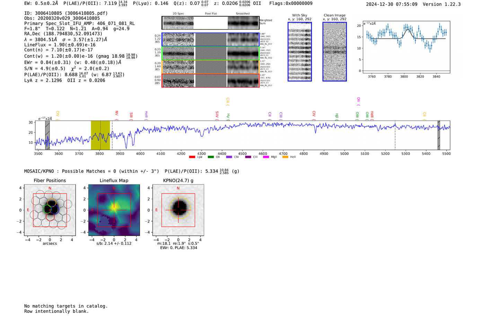Click the RA,Dec coordinates line
Image resolution: width=485 pixels, height=330 pixels.
tap(63, 34)
